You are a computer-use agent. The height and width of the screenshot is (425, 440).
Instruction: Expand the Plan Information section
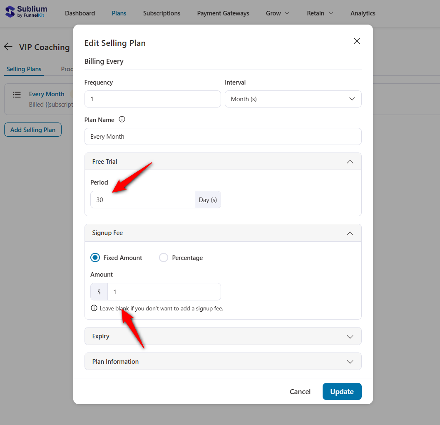(350, 362)
